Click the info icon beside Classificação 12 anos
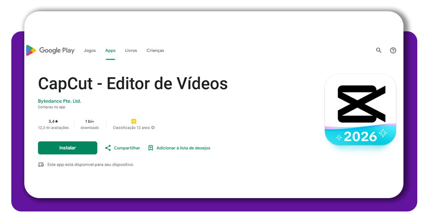The image size is (429, 224). (x=153, y=127)
